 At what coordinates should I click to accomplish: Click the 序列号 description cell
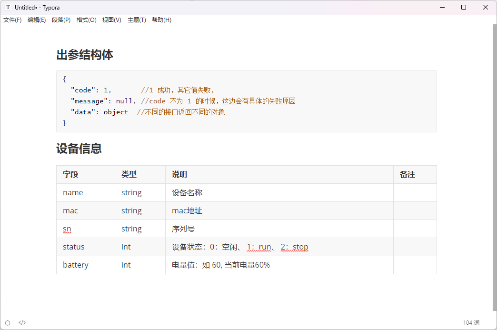(x=279, y=229)
